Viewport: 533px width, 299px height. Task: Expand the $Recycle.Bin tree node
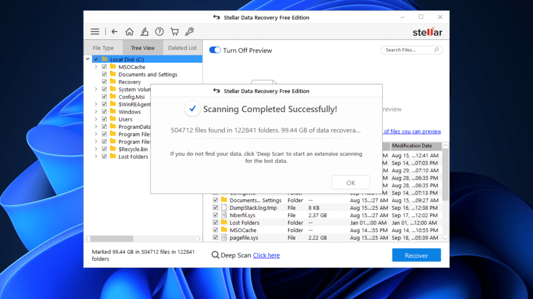coord(96,149)
